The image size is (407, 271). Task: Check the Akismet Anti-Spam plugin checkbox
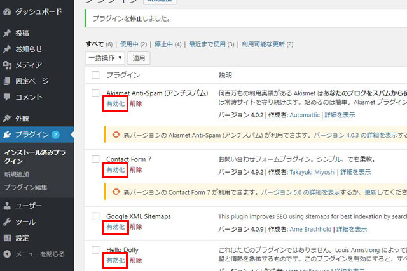pyautogui.click(x=95, y=93)
